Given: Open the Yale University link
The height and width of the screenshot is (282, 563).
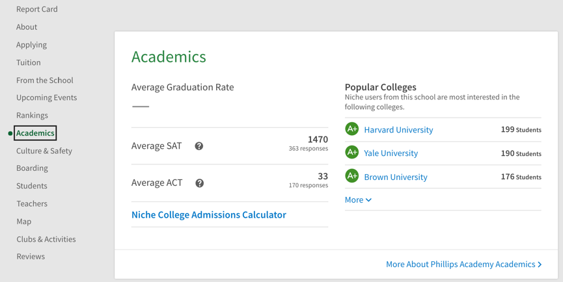Looking at the screenshot, I should click(x=391, y=153).
